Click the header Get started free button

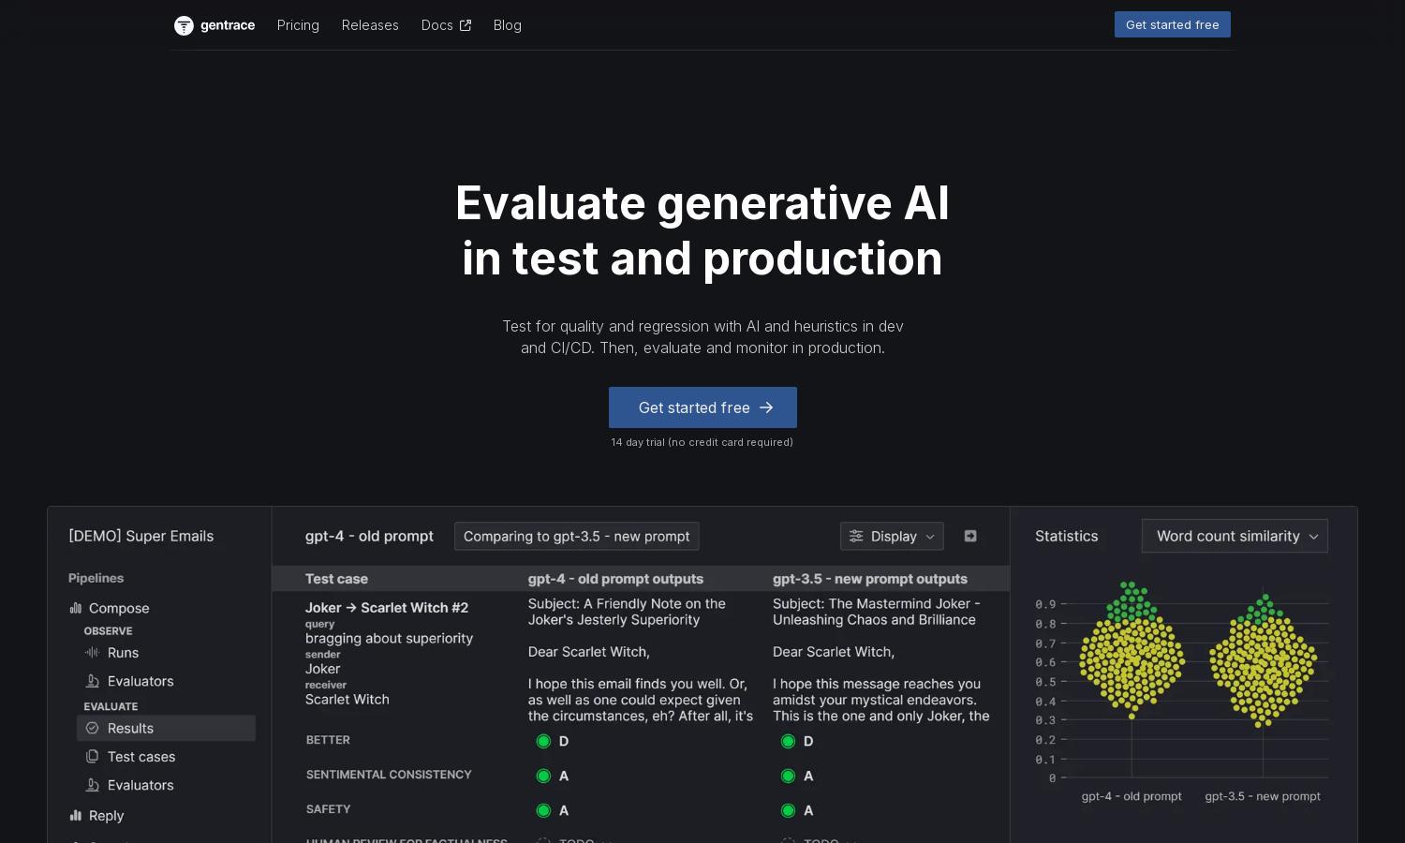1173,24
